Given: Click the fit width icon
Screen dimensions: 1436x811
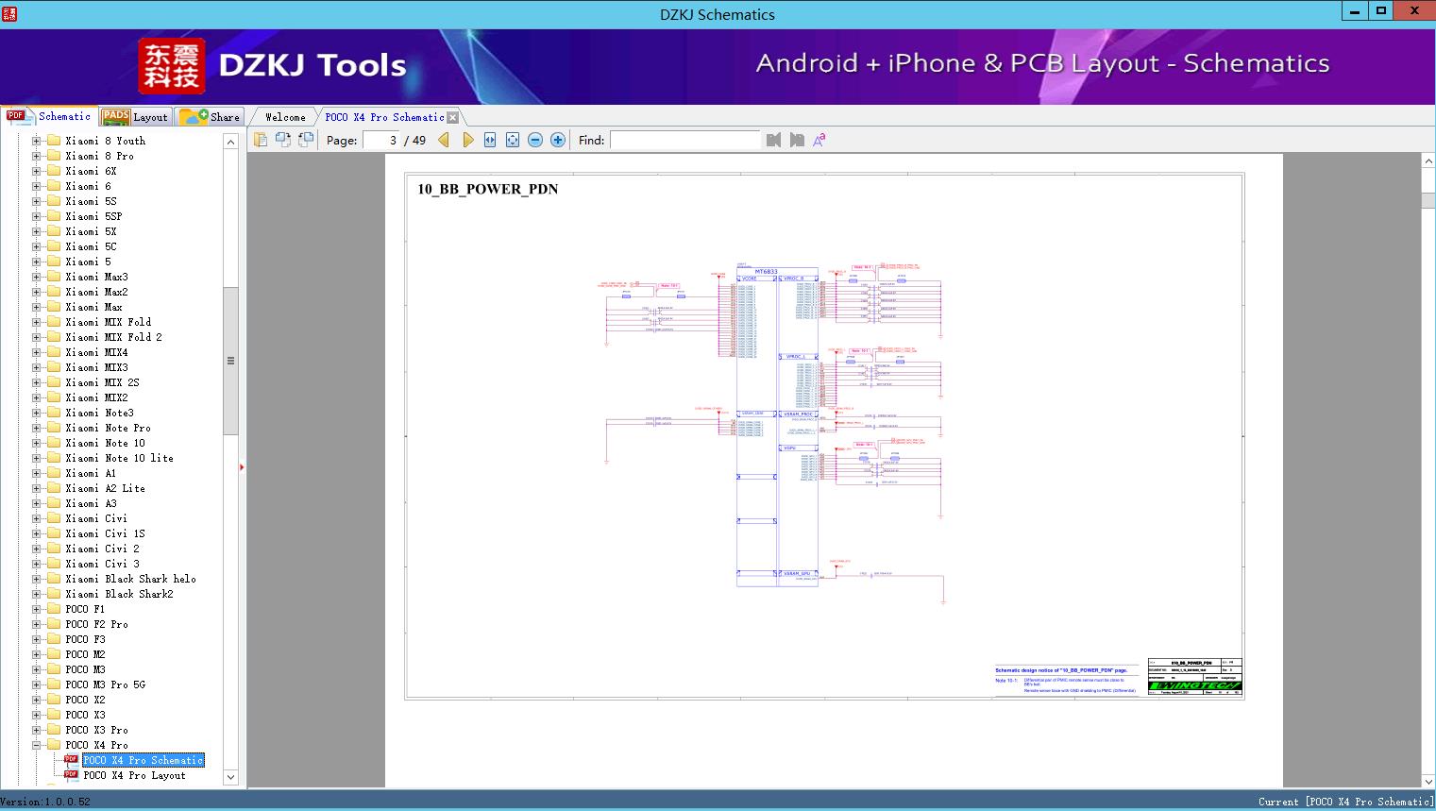Looking at the screenshot, I should tap(490, 140).
